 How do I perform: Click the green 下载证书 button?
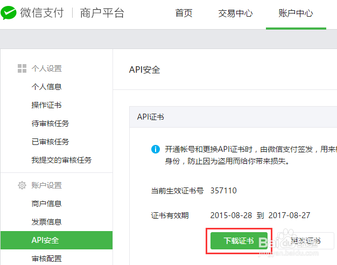[x=239, y=241]
